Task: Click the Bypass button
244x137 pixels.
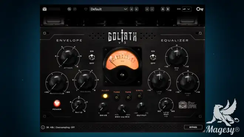Action: (193, 127)
